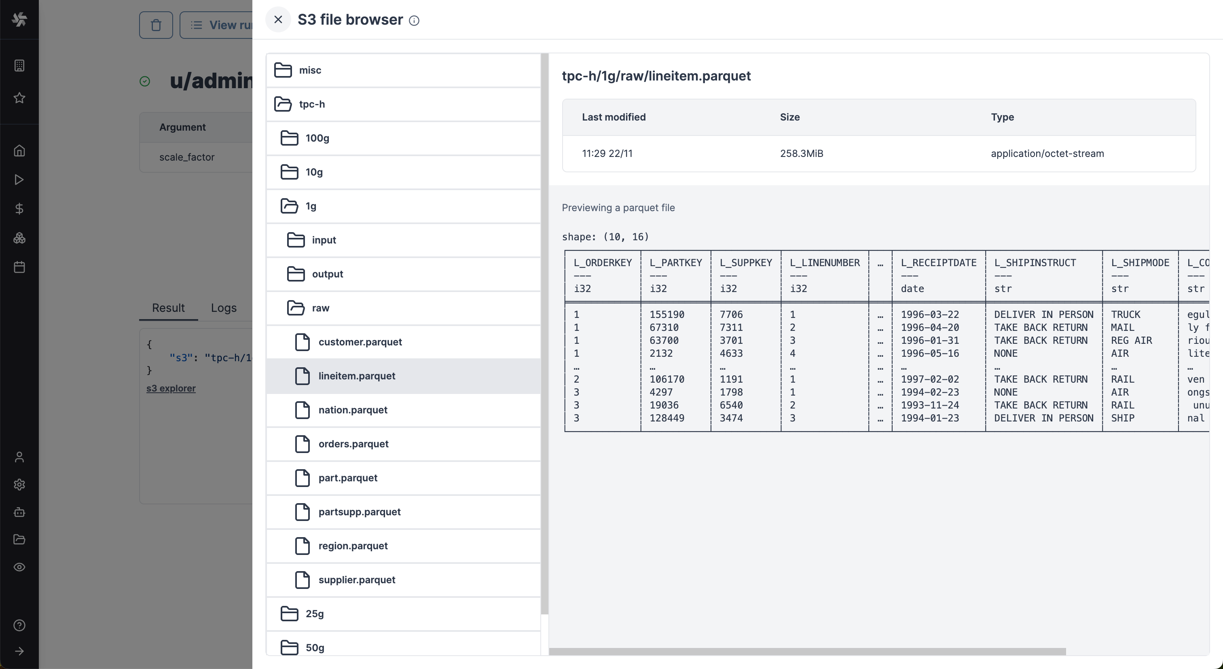Click the green status indicator icon
The height and width of the screenshot is (669, 1223).
[x=145, y=81]
